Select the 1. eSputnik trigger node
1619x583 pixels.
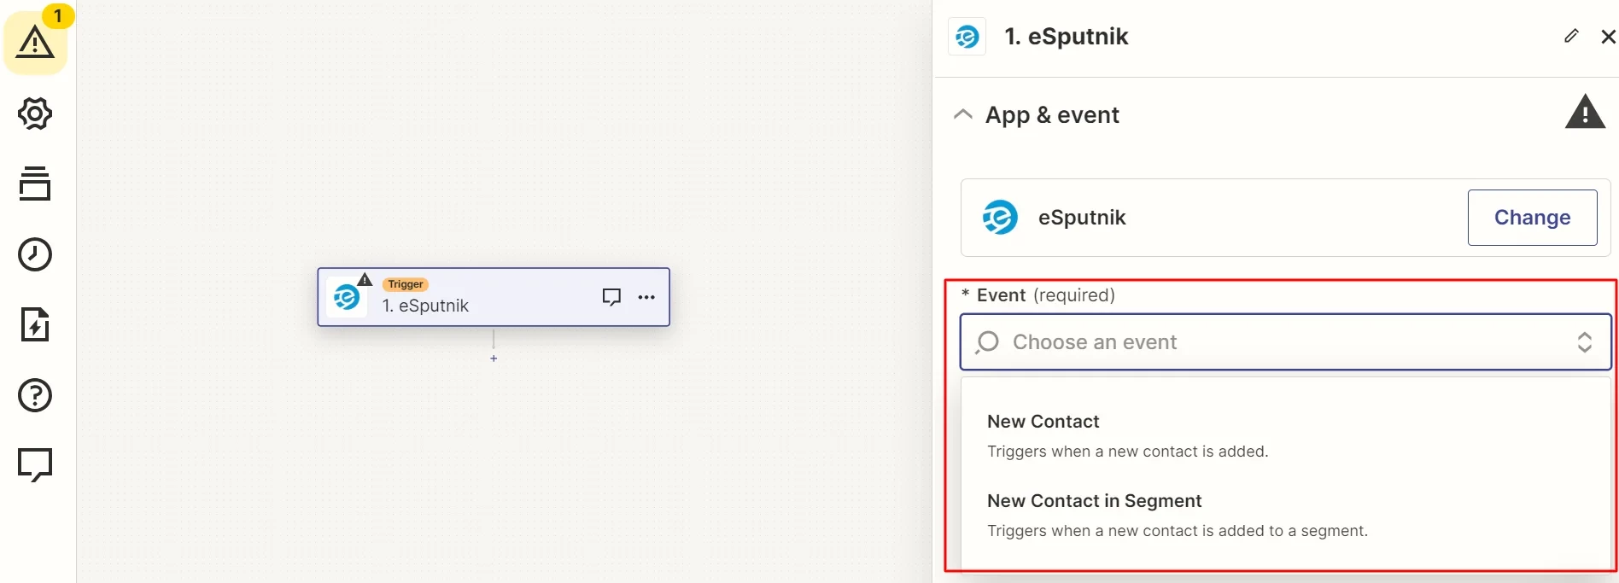pos(494,297)
